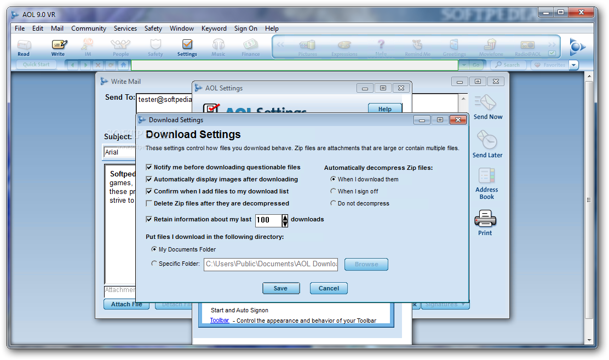Open the Keyword menu
Image resolution: width=609 pixels, height=360 pixels.
tap(214, 28)
